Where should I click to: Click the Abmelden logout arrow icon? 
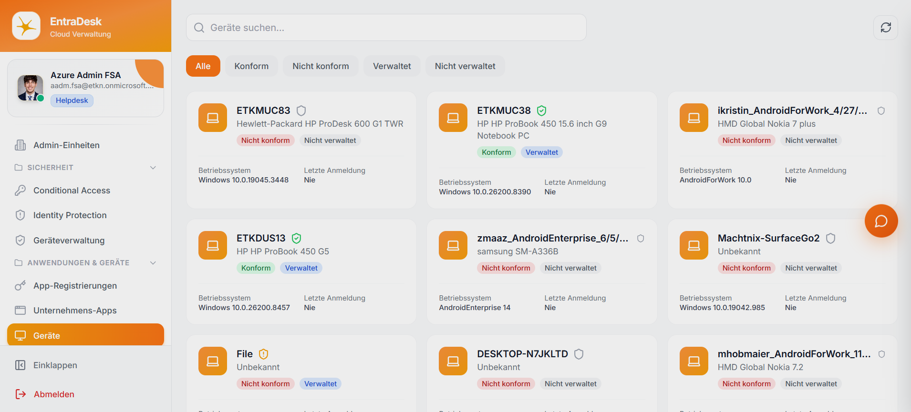pos(21,394)
